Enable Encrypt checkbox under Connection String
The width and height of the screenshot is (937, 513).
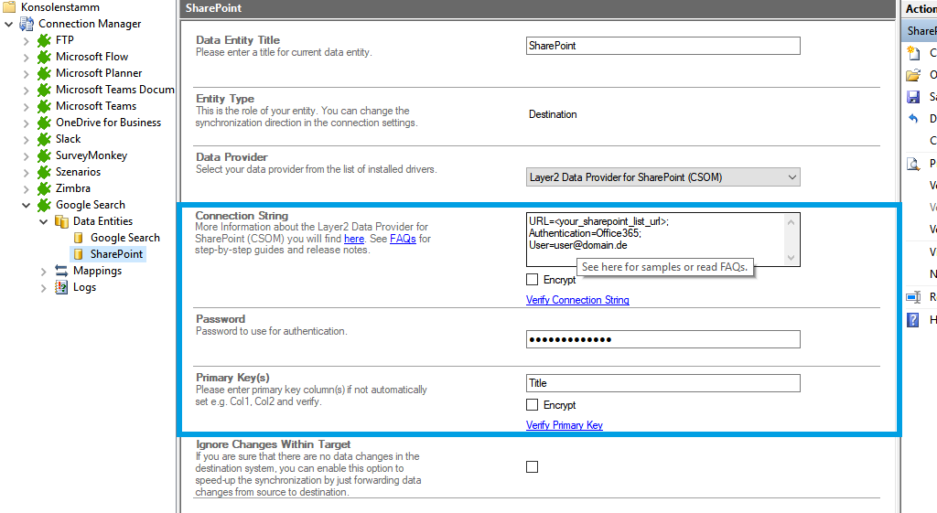click(533, 280)
